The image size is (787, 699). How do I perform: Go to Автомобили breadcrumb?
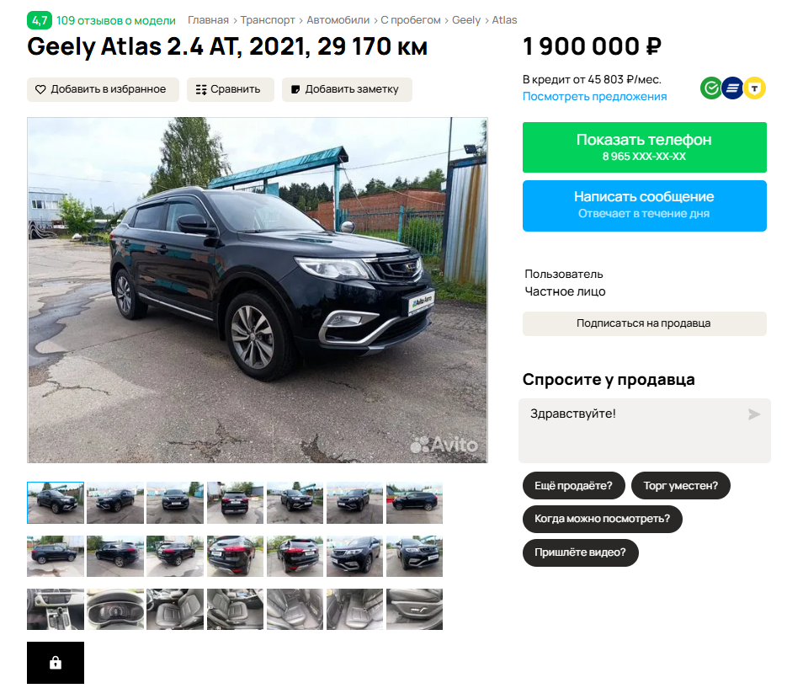(338, 20)
